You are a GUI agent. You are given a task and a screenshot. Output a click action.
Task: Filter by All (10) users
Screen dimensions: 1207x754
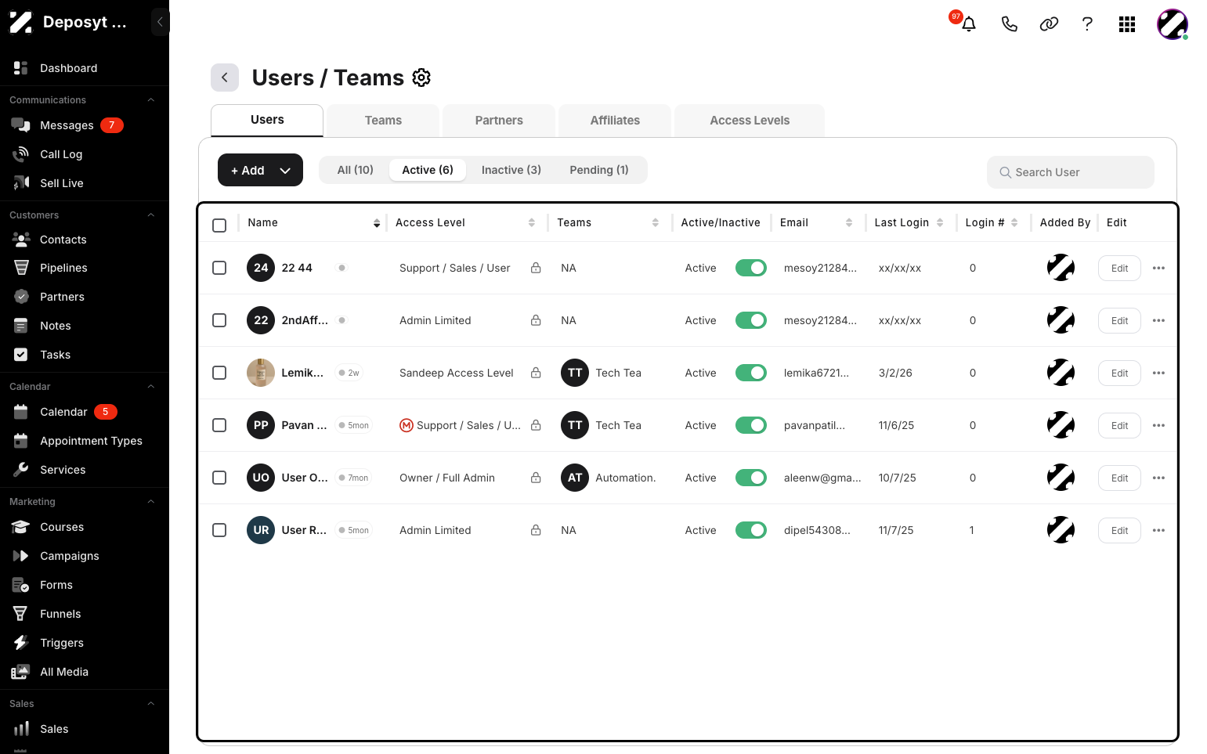pos(355,170)
